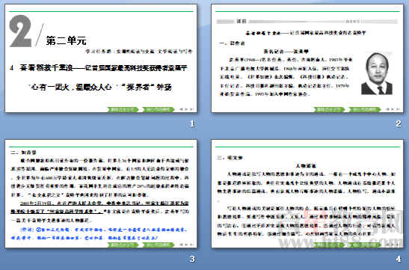Select slide 2 thumbnail with portrait photo
The height and width of the screenshot is (270, 409).
pyautogui.click(x=307, y=58)
